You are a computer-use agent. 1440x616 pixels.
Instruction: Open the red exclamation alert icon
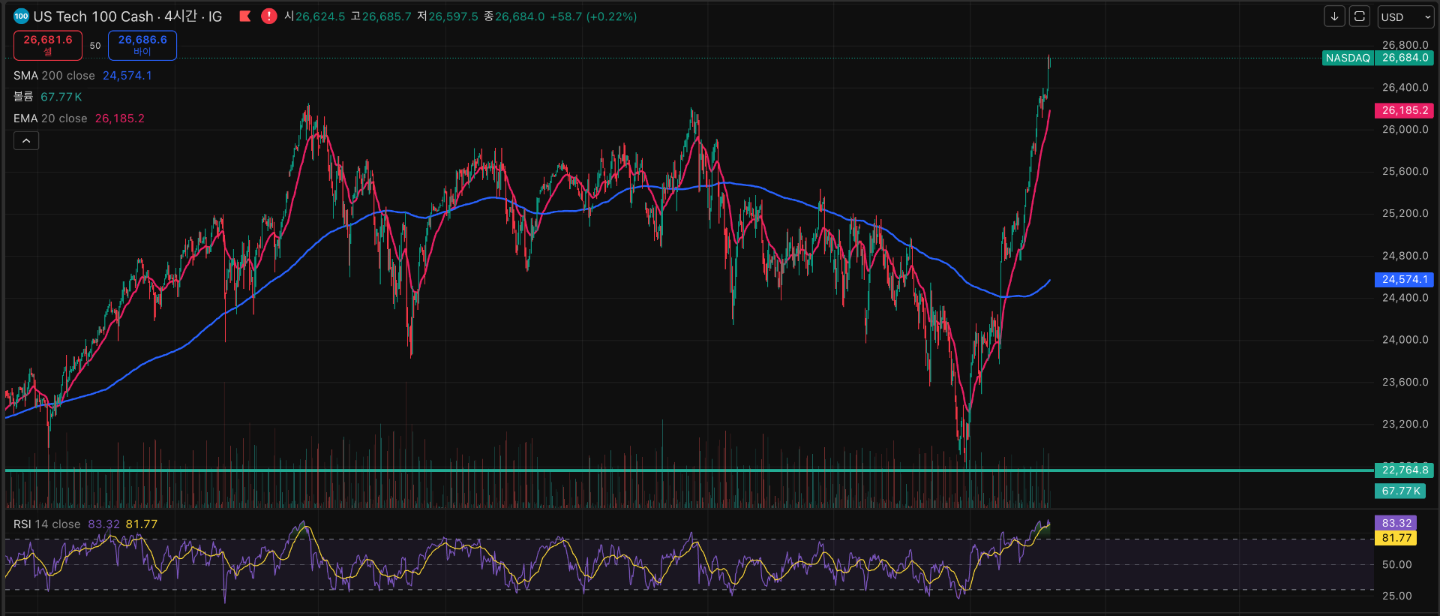pyautogui.click(x=268, y=16)
